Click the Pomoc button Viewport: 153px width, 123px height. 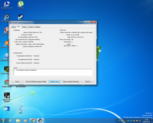17,81
